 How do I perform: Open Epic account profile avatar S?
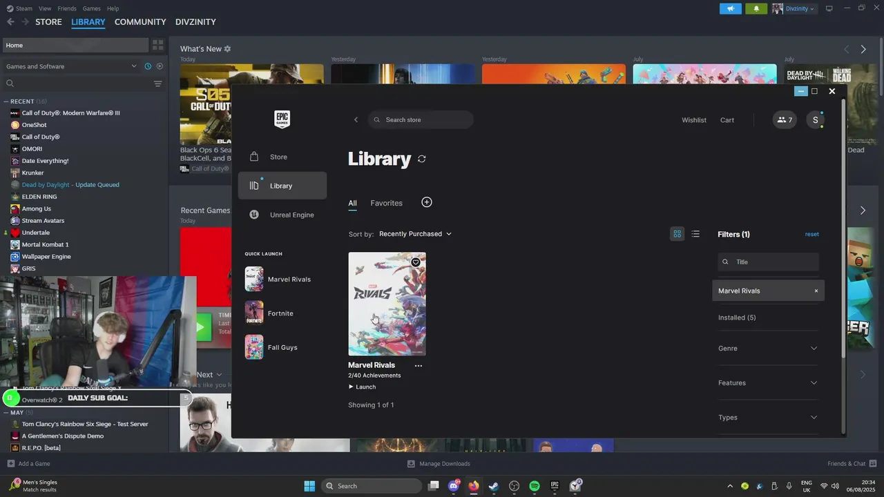pos(815,119)
